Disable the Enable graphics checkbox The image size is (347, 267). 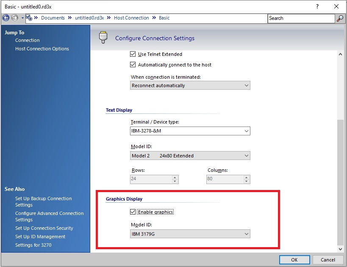(133, 212)
